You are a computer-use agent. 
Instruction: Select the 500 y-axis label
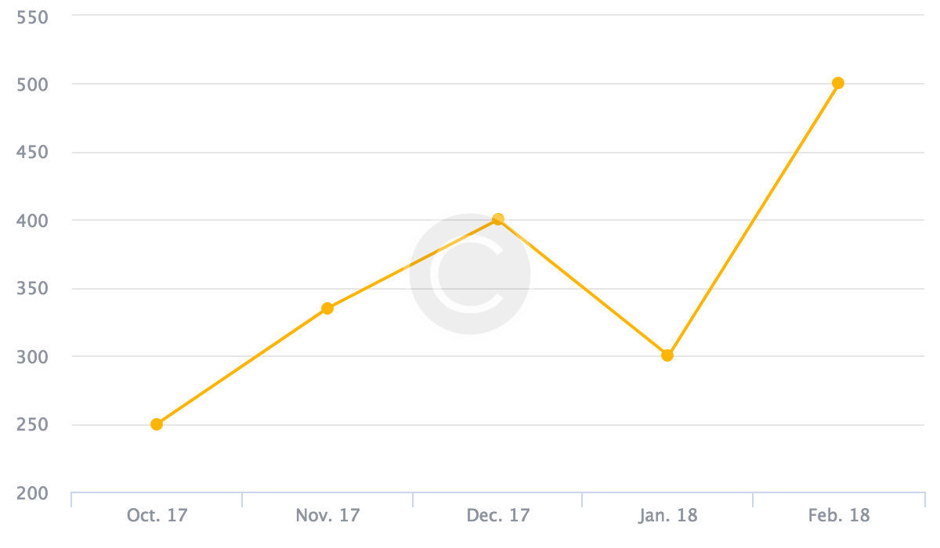(32, 84)
